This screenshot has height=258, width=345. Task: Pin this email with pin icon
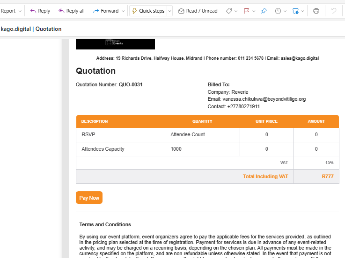pyautogui.click(x=264, y=11)
